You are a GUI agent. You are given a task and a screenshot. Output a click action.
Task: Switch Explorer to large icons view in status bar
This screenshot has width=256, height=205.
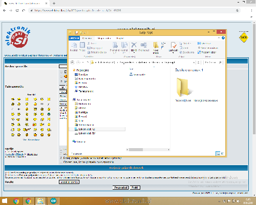[x=222, y=153]
